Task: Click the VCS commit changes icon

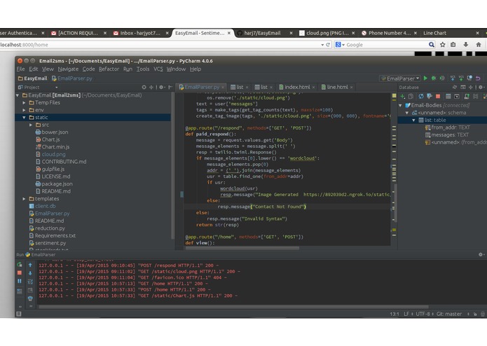Action: pyautogui.click(x=461, y=78)
